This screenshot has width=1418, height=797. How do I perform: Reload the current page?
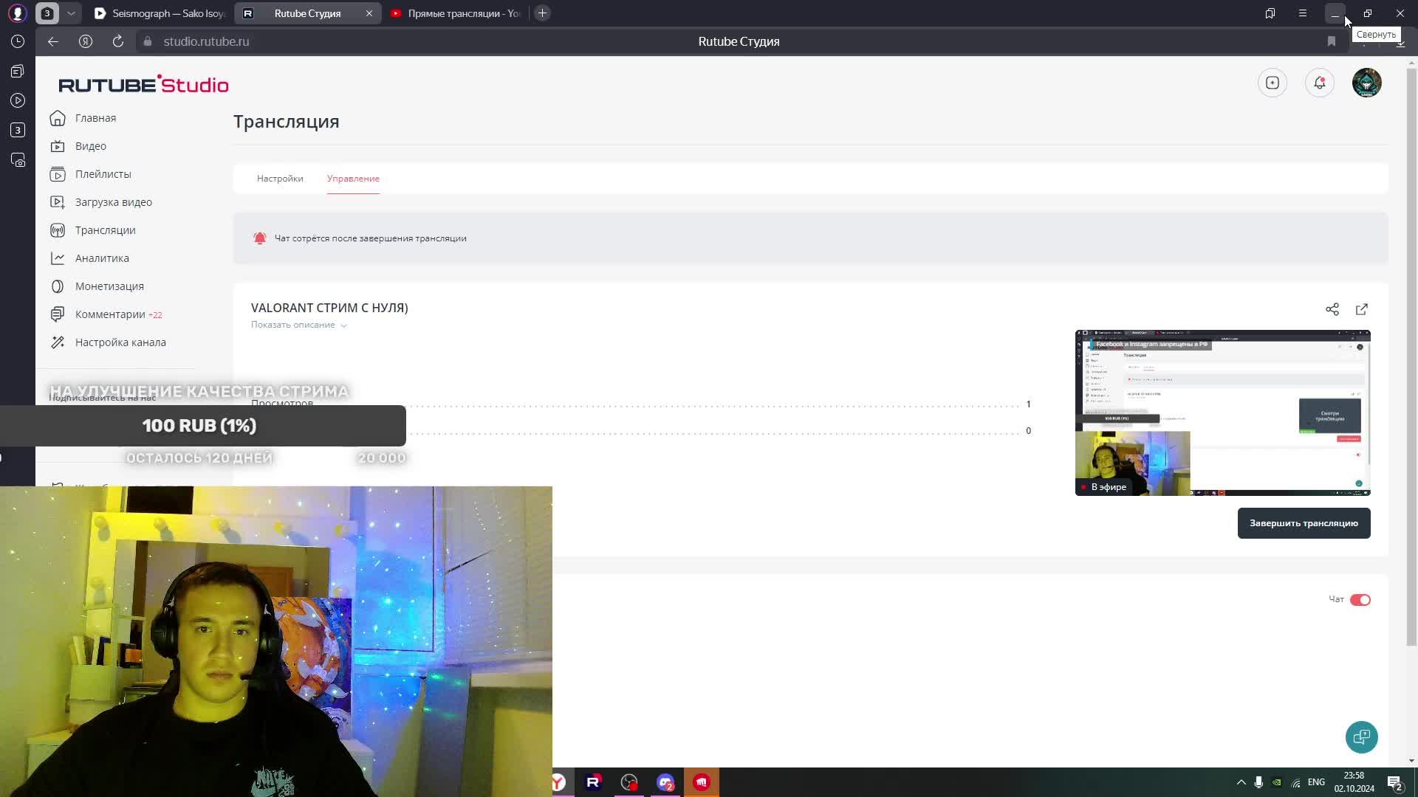[117, 41]
